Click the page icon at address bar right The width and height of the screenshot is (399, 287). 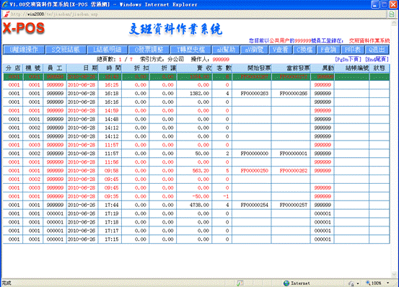click(392, 14)
